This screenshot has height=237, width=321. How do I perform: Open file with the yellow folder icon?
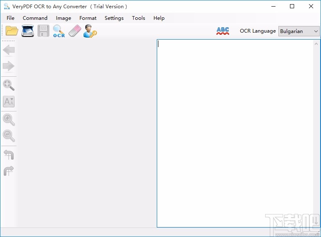pos(12,31)
